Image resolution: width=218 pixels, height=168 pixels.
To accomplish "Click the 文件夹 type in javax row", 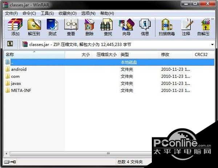I will (127, 83).
